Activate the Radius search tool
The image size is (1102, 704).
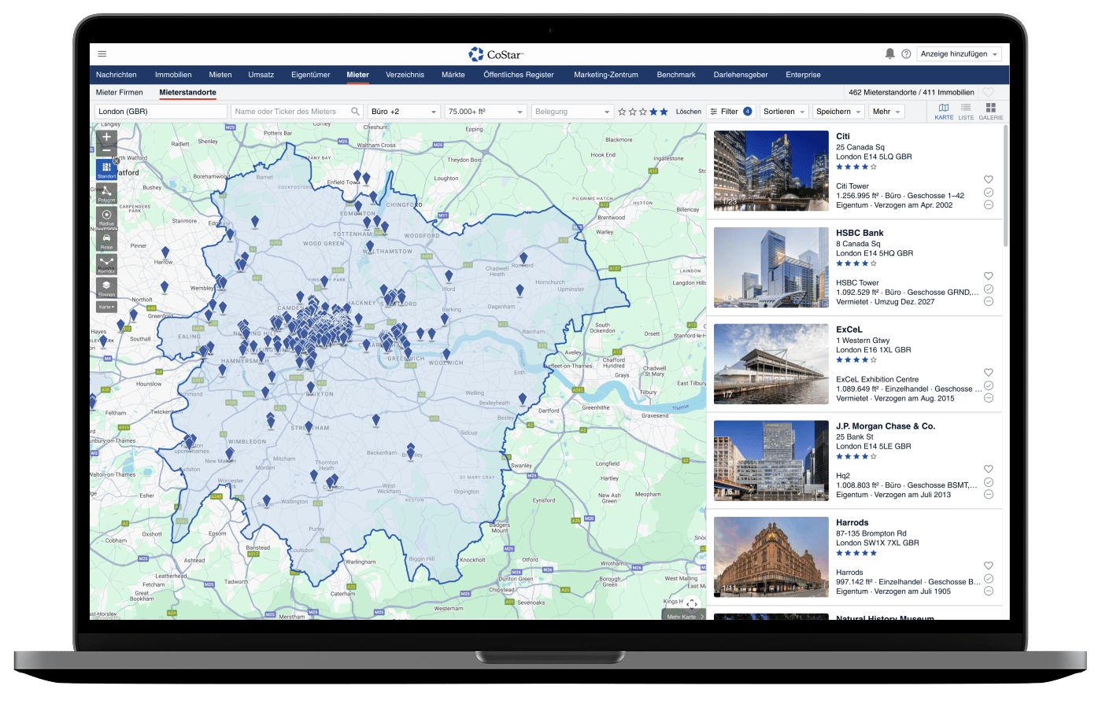point(106,217)
